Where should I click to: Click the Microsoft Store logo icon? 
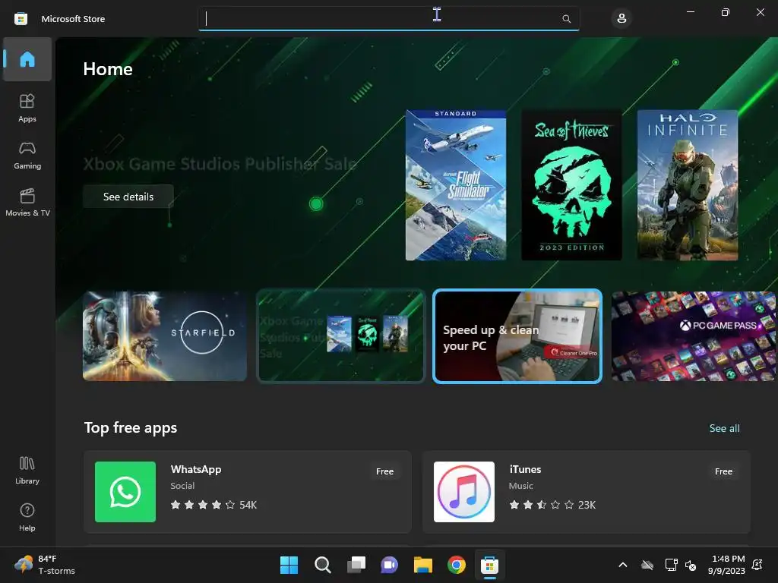point(21,19)
